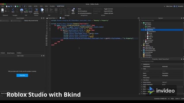Select On Unhandled Exceptions option
The height and width of the screenshot is (103, 184).
coord(85,13)
